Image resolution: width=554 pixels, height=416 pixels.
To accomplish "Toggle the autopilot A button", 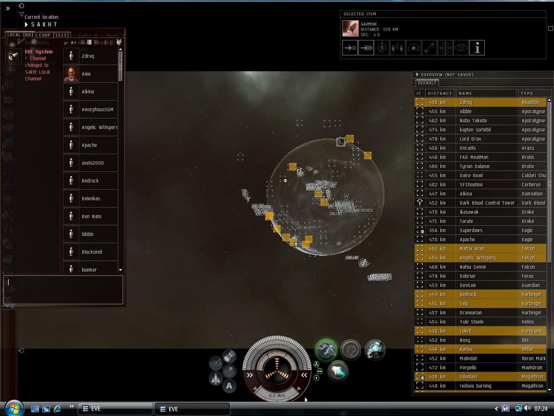I will (229, 386).
